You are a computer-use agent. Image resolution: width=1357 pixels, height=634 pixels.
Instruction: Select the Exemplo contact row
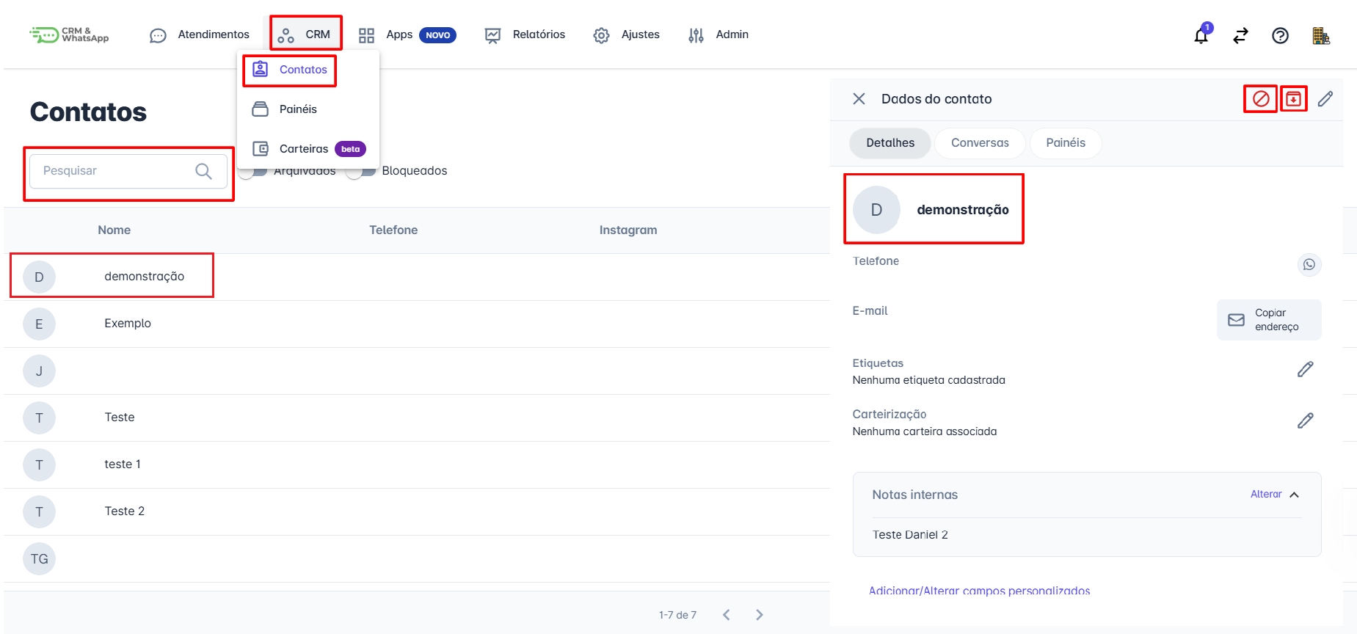click(x=417, y=324)
